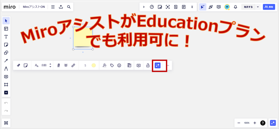Open Miro Assist sparkle button at bottom right
This screenshot has width=279, height=129.
(x=273, y=123)
